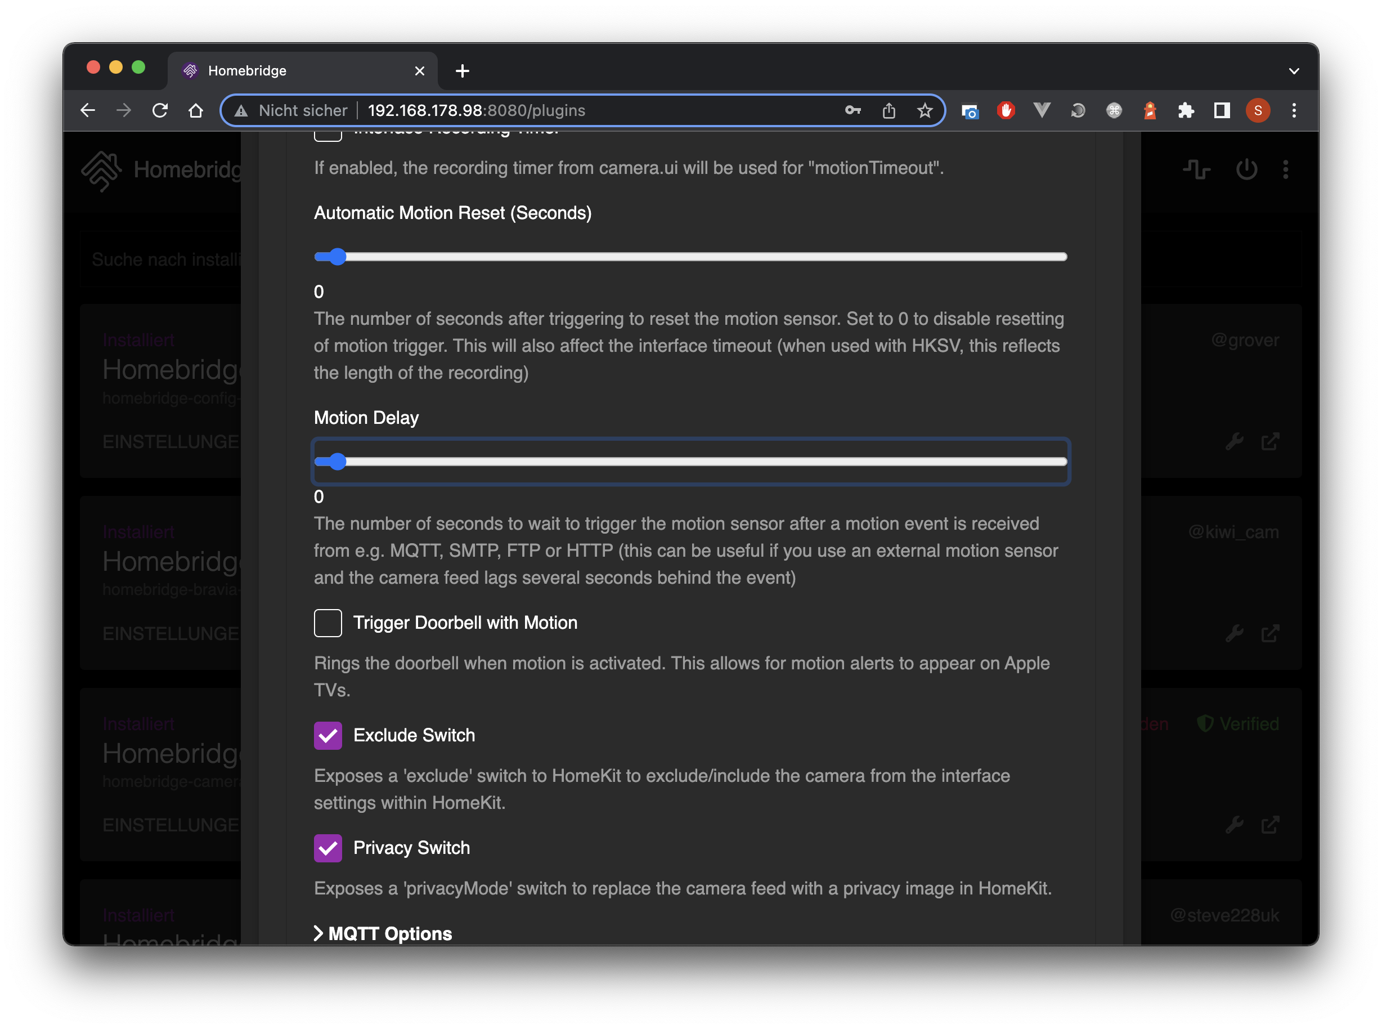This screenshot has height=1029, width=1382.
Task: Click the Motion Delay slider track
Action: (691, 462)
